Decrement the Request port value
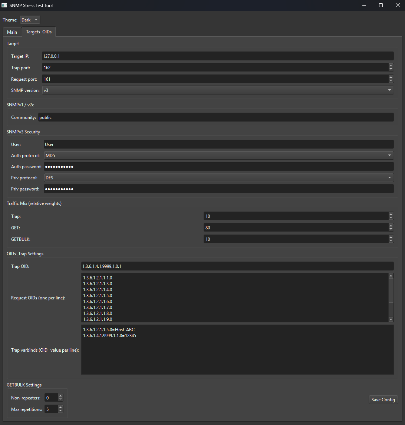 tap(391, 80)
